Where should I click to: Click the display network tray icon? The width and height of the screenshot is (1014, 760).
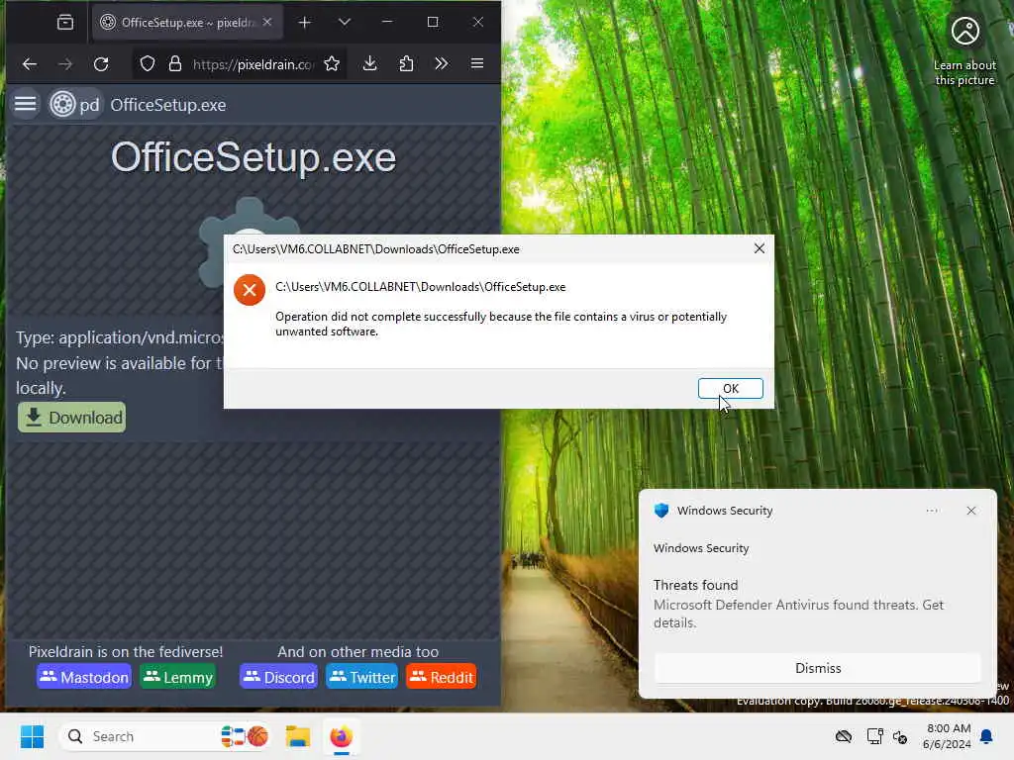coord(874,736)
